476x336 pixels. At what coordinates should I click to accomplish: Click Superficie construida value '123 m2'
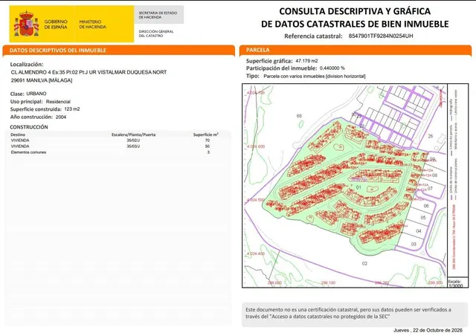pyautogui.click(x=72, y=109)
